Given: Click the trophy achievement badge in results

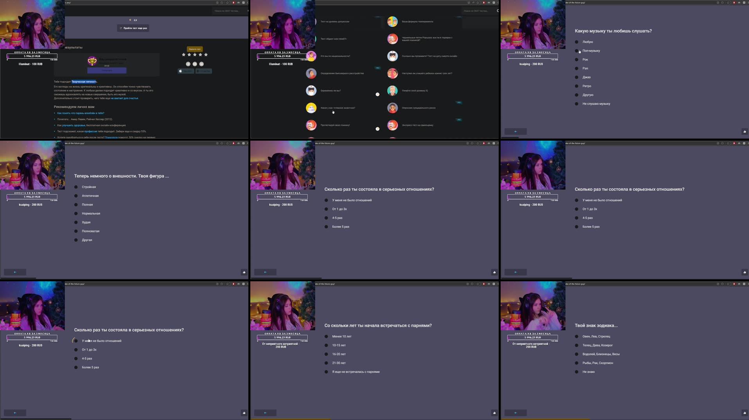Looking at the screenshot, I should tap(92, 61).
